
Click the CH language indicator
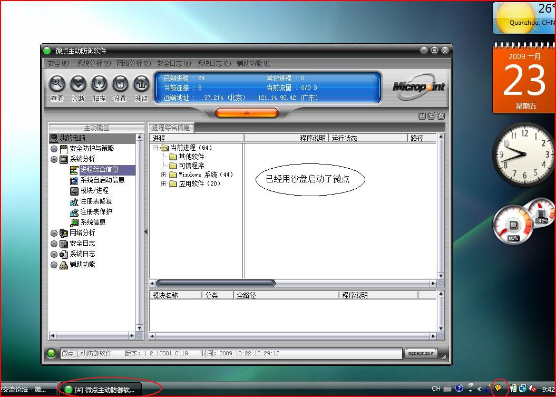pyautogui.click(x=436, y=389)
